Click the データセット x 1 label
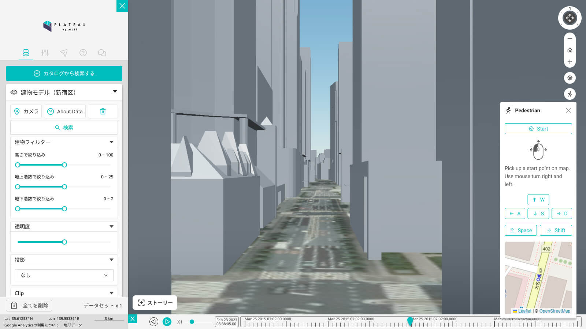Viewport: 586px width, 329px height. (103, 306)
